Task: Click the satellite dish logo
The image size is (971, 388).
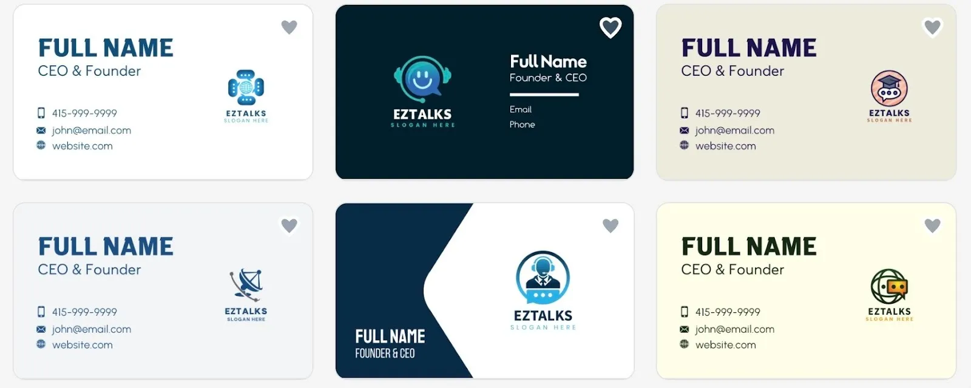Action: (x=246, y=285)
